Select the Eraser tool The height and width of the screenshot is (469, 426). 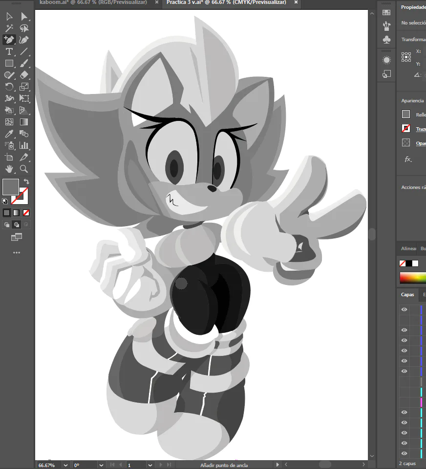(x=24, y=75)
